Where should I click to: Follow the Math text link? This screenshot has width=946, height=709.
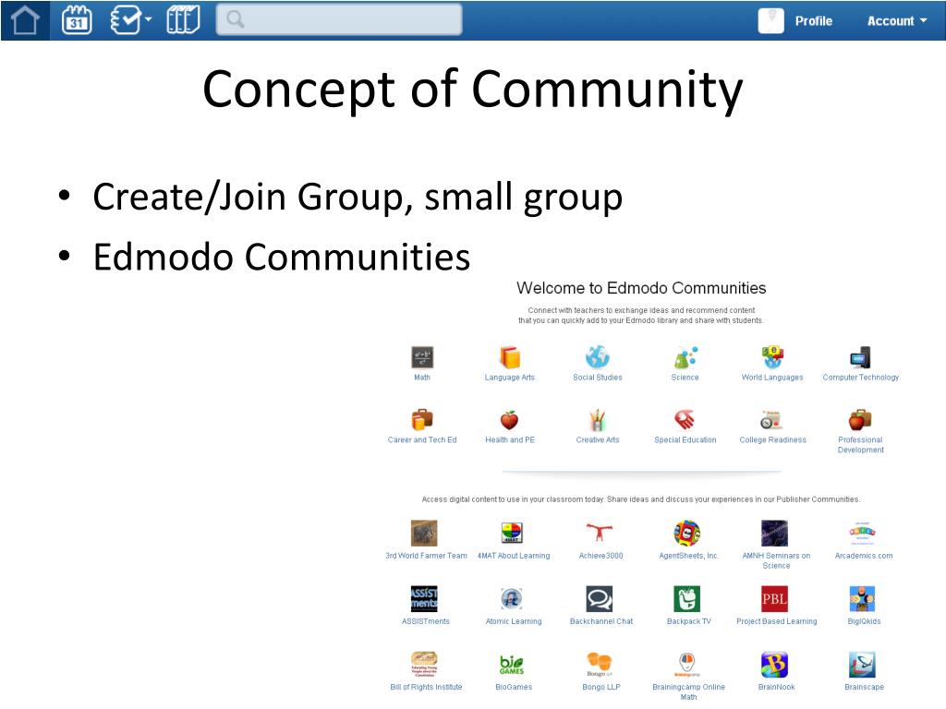(422, 378)
